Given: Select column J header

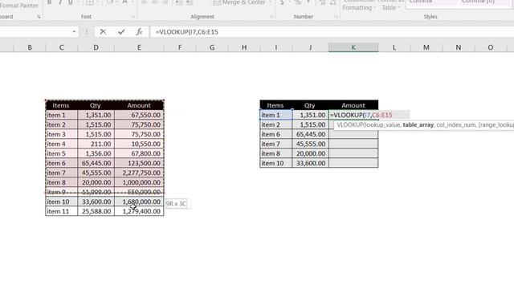Looking at the screenshot, I should [310, 47].
